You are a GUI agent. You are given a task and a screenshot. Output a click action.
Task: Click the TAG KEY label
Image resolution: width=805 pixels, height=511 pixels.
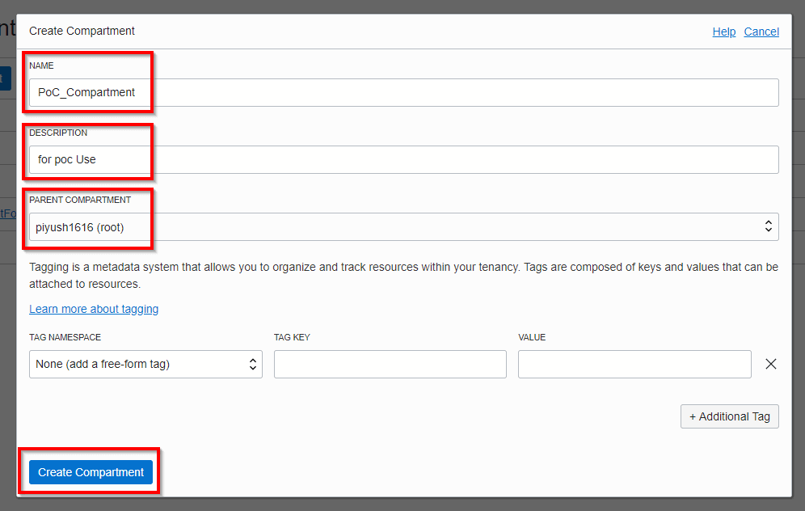coord(292,337)
